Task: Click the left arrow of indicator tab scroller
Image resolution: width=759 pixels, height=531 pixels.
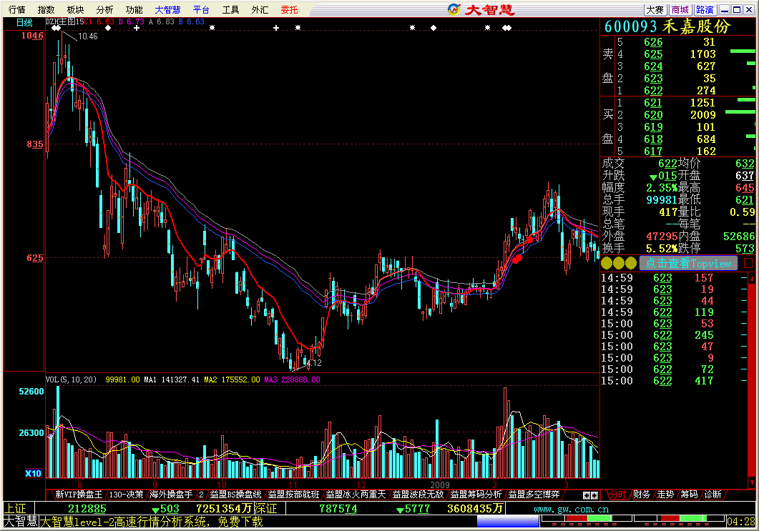Action: click(x=586, y=495)
